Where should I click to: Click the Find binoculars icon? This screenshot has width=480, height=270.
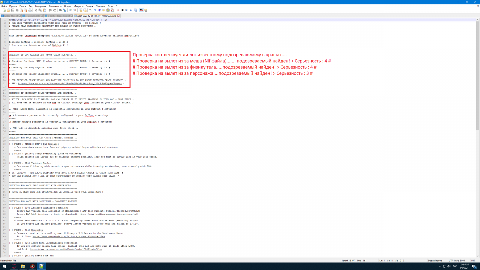[x=60, y=10]
